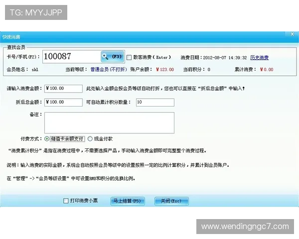Click the 当前积分 value 0
The width and height of the screenshot is (299, 239).
pyautogui.click(x=209, y=70)
